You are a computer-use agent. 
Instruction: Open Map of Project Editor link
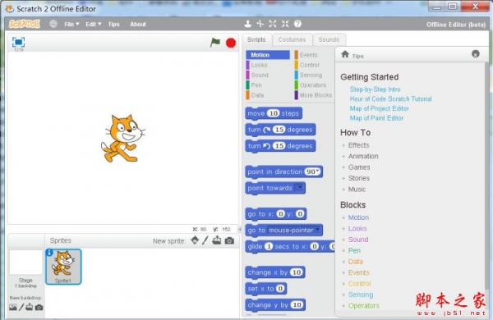pos(379,108)
